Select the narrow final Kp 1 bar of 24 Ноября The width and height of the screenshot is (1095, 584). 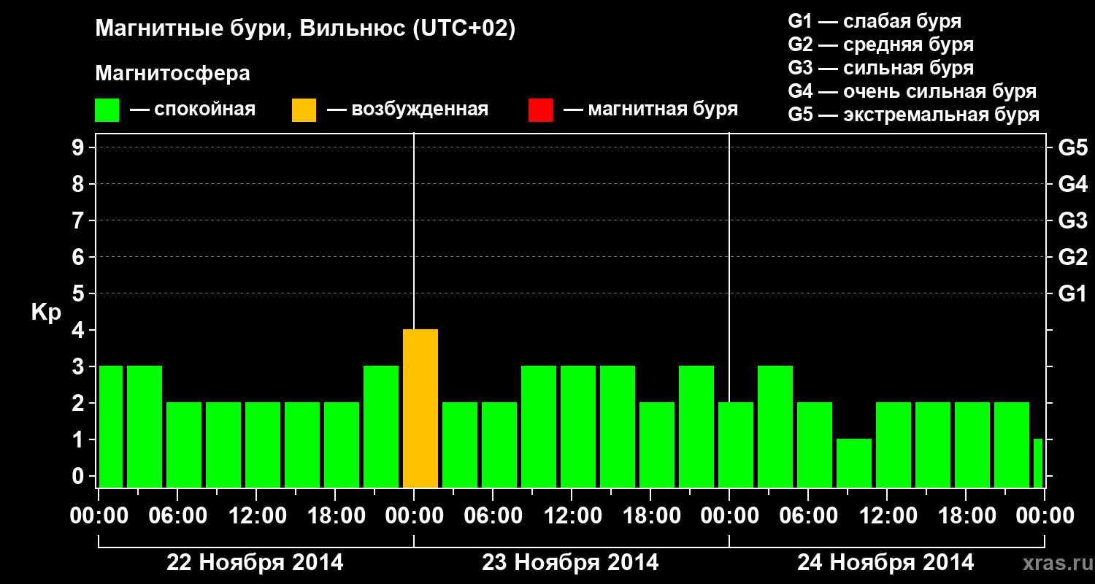tap(1038, 464)
